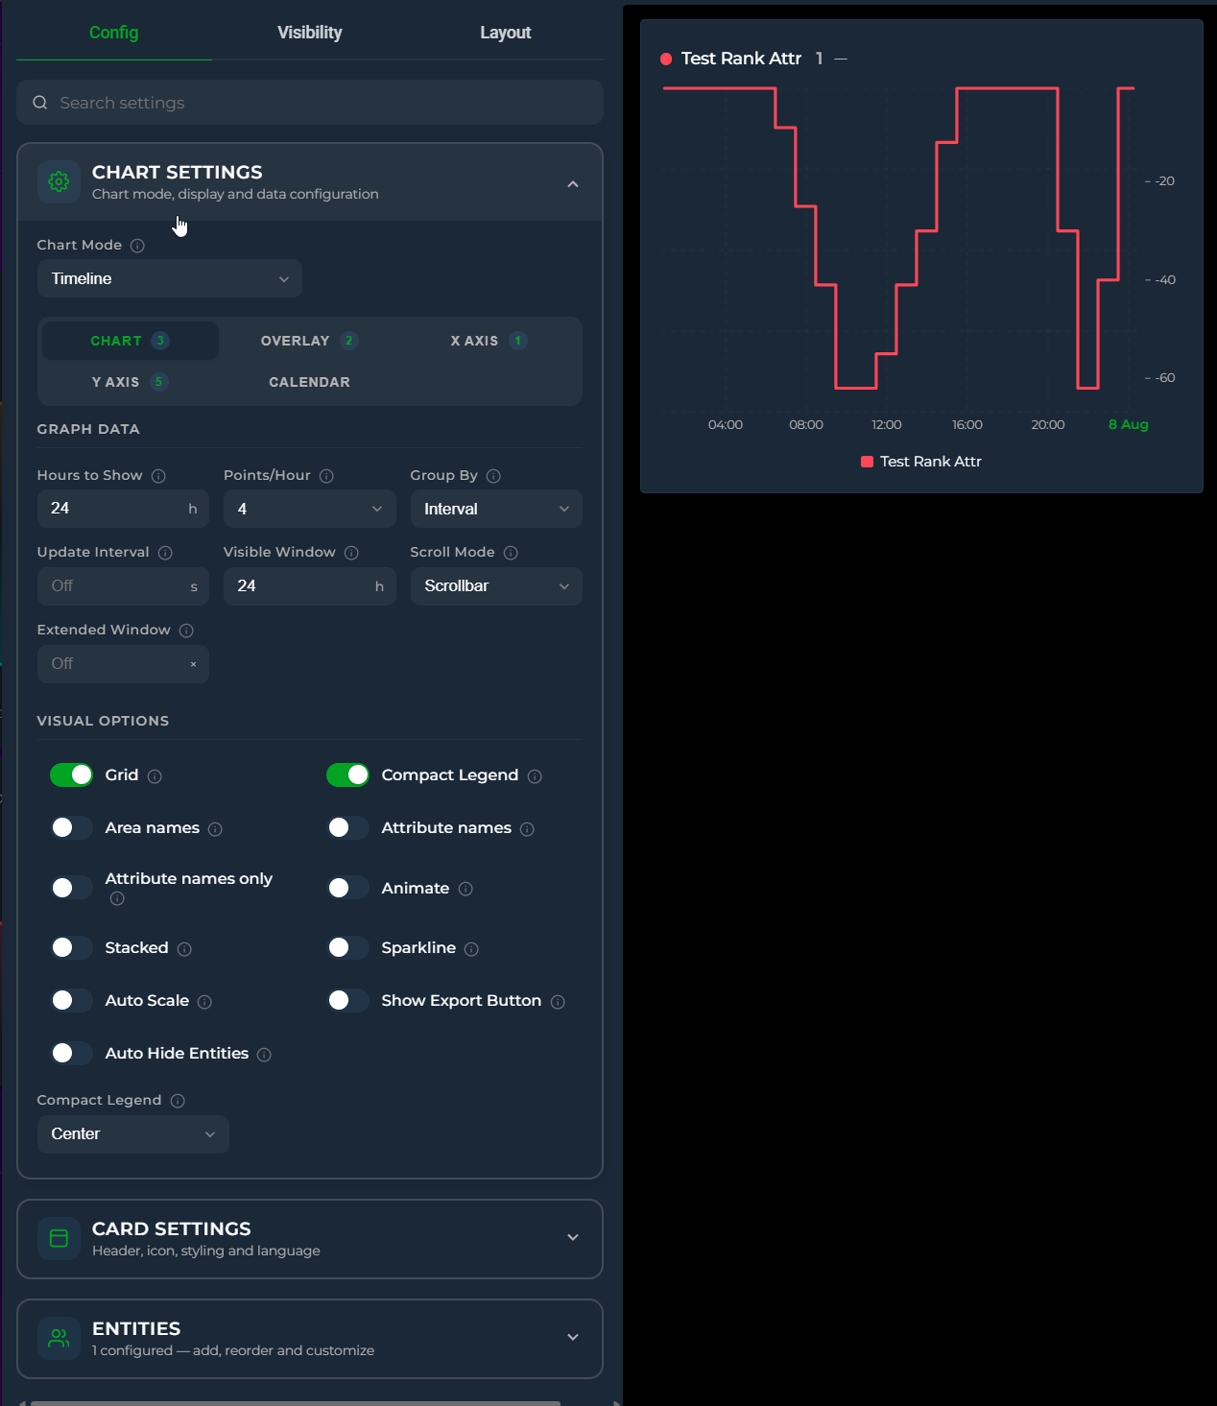Click the Hours to Show field
Image resolution: width=1217 pixels, height=1406 pixels.
point(123,509)
